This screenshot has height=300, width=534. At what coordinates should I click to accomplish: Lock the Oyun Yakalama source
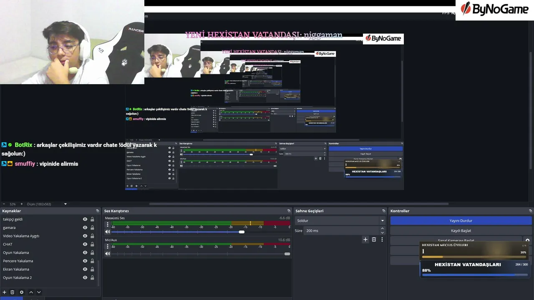coord(92,252)
